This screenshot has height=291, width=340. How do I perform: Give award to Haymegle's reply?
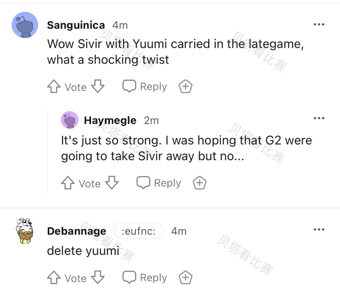click(x=200, y=183)
